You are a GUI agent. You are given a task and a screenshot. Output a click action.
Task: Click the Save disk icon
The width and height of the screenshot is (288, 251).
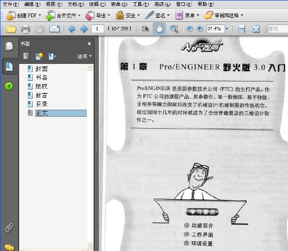40,29
